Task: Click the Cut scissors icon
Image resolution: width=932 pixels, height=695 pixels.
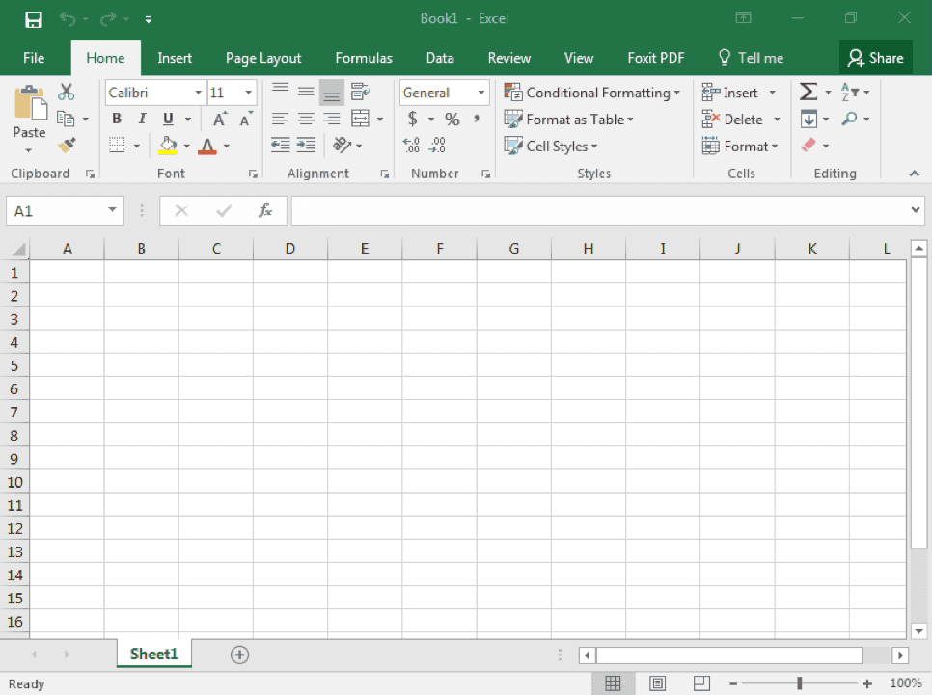Action: tap(67, 93)
